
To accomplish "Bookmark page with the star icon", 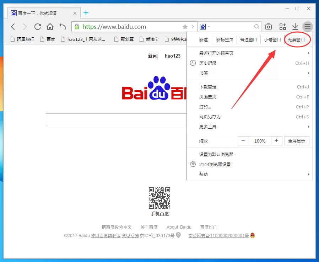I will click(185, 27).
